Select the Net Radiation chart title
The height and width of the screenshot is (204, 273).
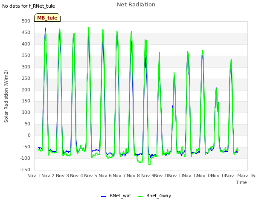point(136,5)
